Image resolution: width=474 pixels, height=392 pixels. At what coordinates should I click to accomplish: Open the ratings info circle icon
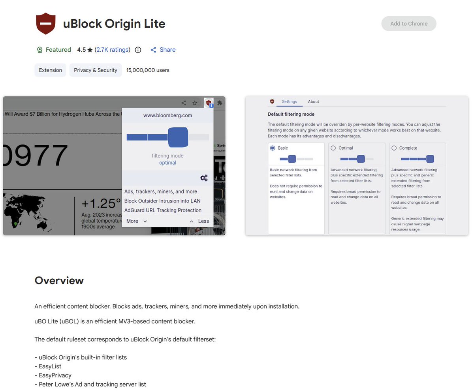[x=138, y=50]
